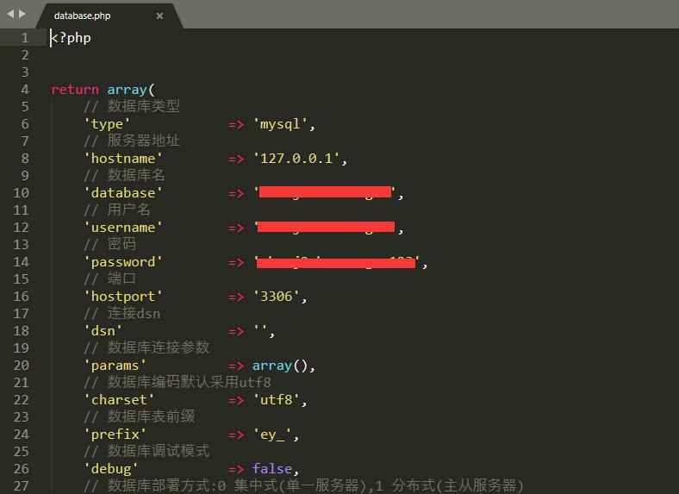Click line number 10 in gutter
The width and height of the screenshot is (679, 494).
click(x=22, y=193)
